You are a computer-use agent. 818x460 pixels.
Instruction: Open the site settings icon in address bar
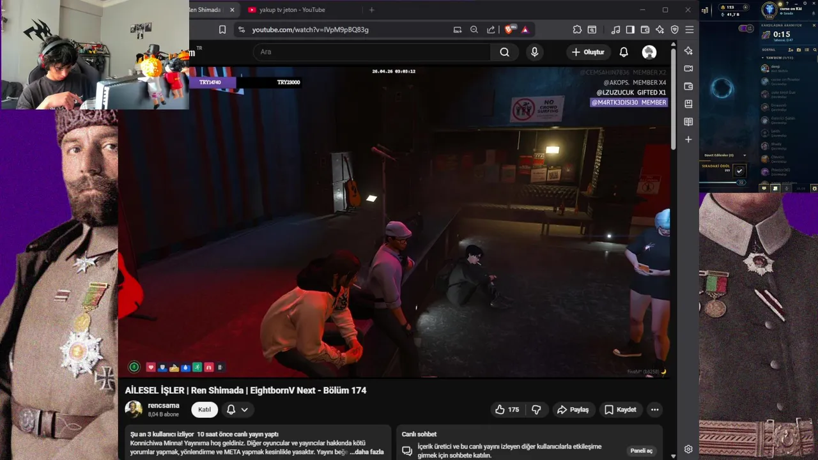click(241, 29)
